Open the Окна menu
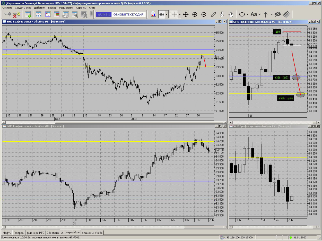This screenshot has height=241, width=322. click(92, 7)
